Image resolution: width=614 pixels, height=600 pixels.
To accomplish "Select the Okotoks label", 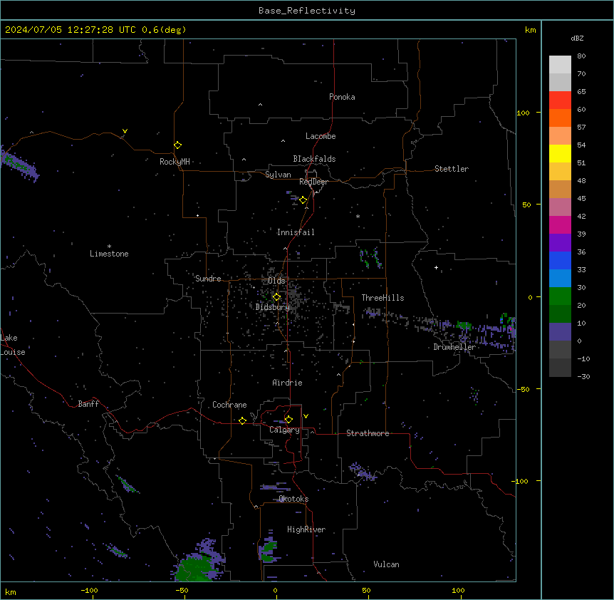I will (x=293, y=499).
